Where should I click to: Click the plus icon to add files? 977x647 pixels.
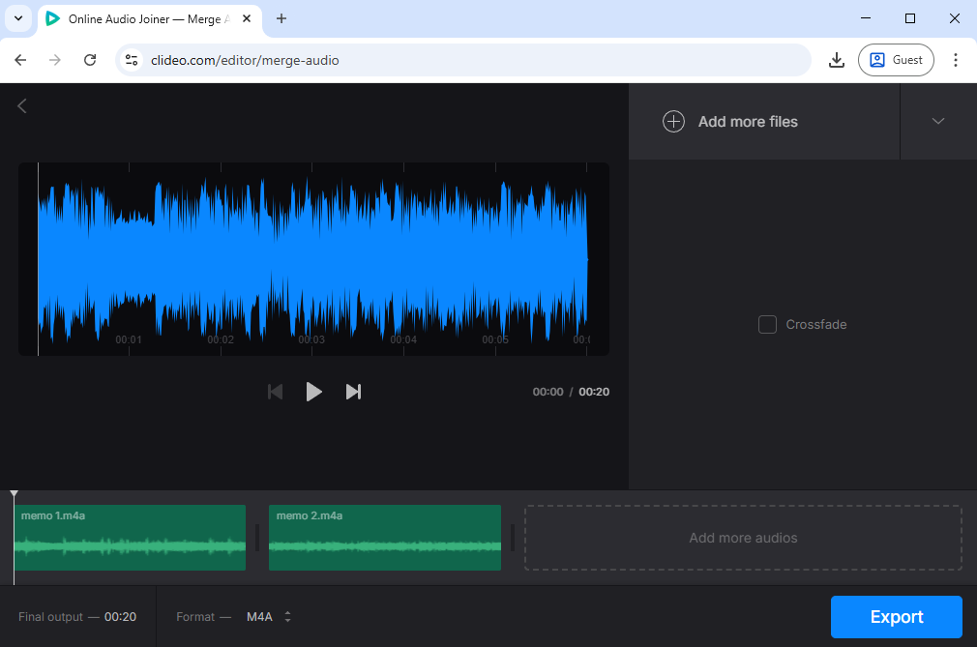pos(673,122)
